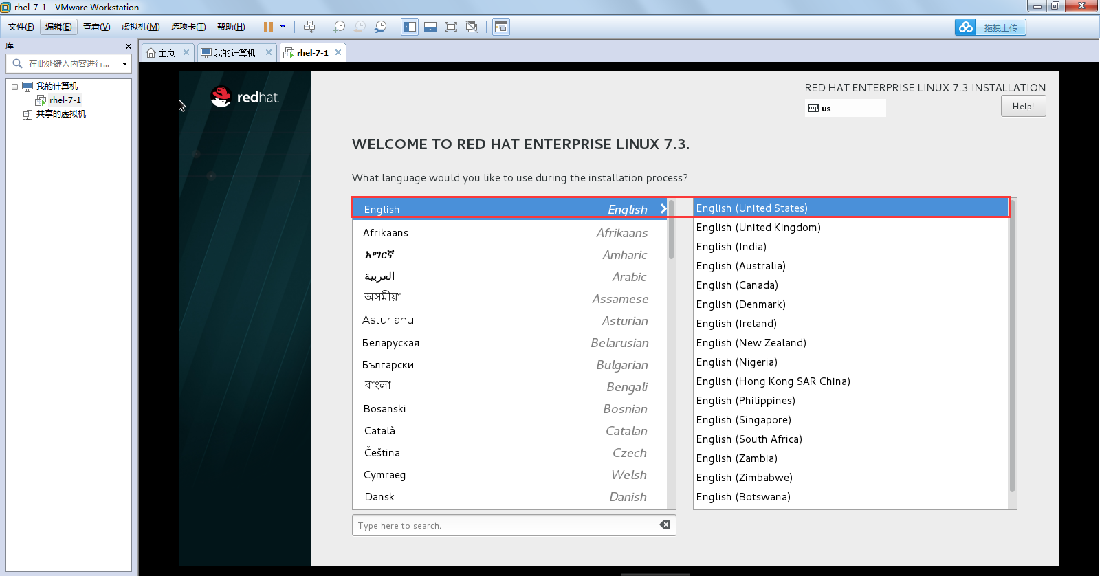
Task: Switch to the 我的计算机 tab
Action: [234, 53]
